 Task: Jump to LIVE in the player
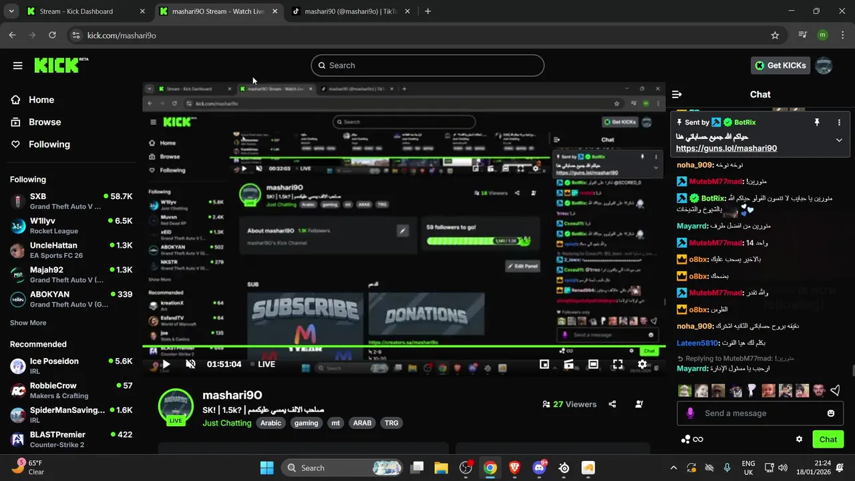pyautogui.click(x=263, y=364)
